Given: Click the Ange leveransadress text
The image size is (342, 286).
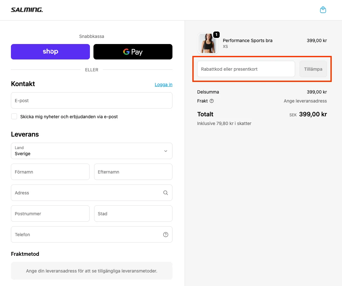Looking at the screenshot, I should (x=305, y=101).
